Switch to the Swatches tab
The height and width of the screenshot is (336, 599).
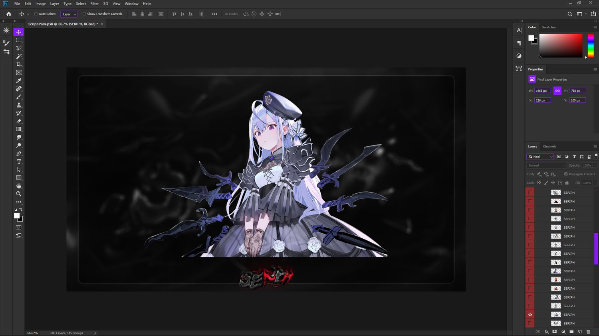(549, 27)
